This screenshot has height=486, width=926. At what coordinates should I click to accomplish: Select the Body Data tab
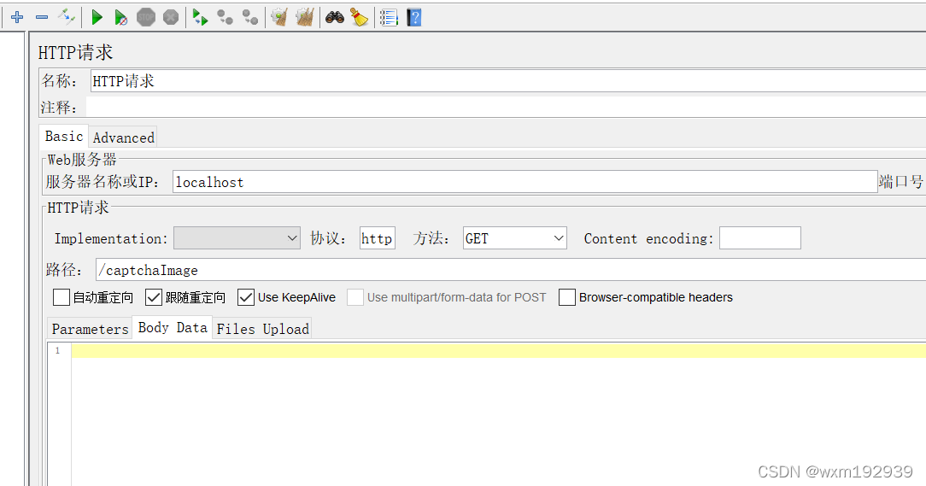point(173,328)
